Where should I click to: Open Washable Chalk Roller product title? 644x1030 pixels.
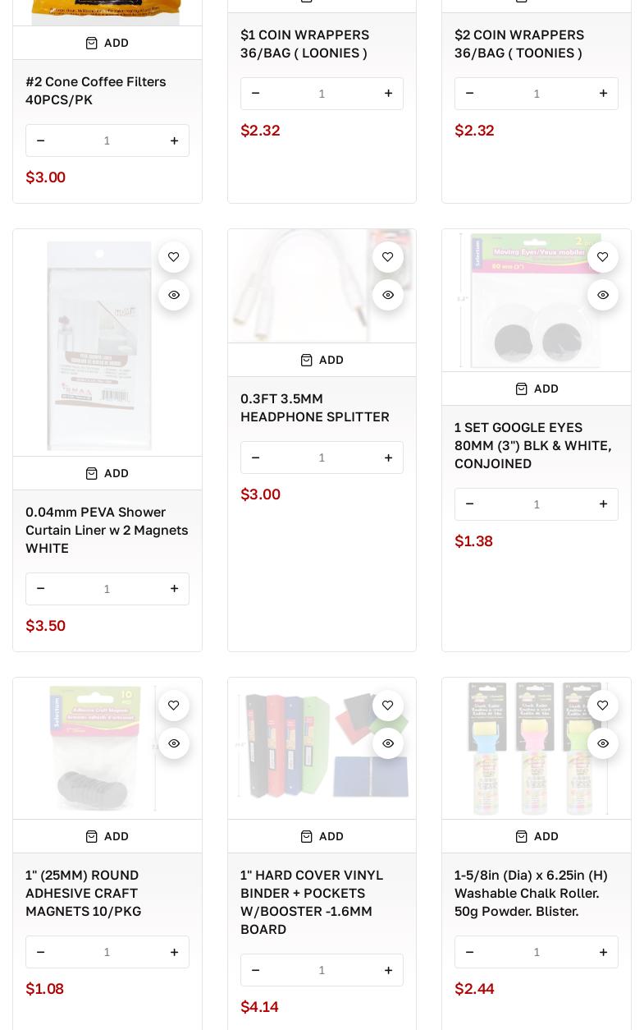(x=531, y=893)
